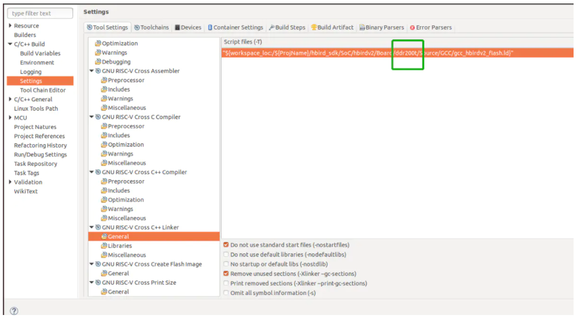Select Libraries under Cross C++ Linker
Viewport: 577px width, 319px height.
(x=119, y=246)
